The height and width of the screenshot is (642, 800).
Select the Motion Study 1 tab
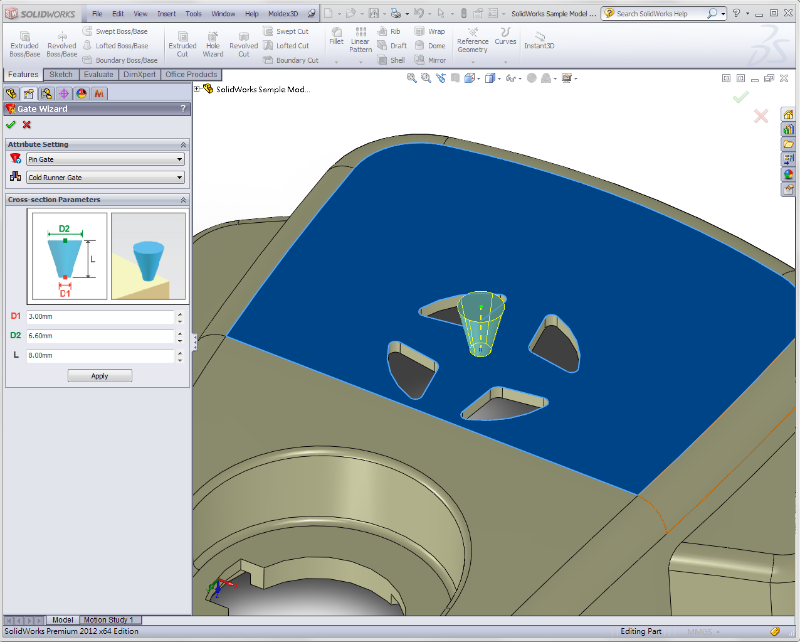(x=110, y=619)
